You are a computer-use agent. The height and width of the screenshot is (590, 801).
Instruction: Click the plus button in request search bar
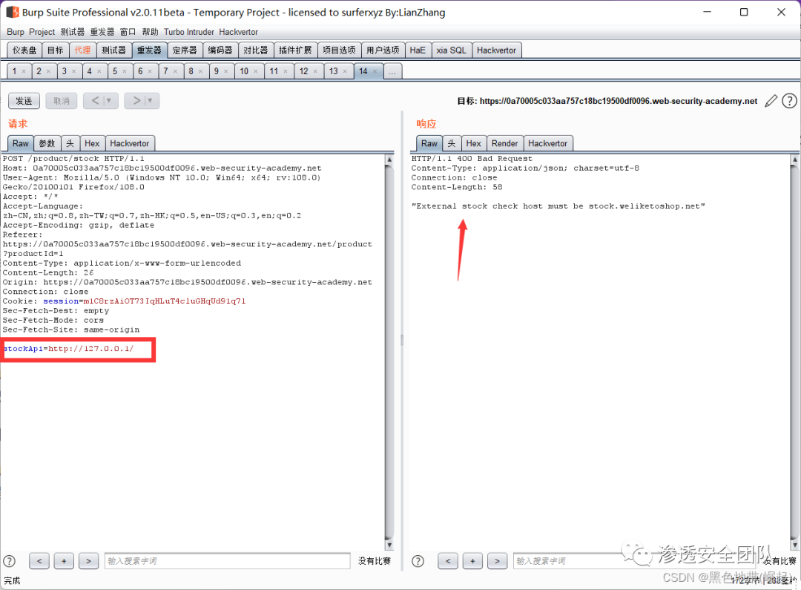pyautogui.click(x=64, y=561)
